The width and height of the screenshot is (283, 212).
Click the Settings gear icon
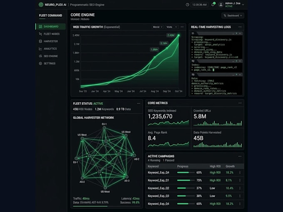pyautogui.click(x=40, y=64)
